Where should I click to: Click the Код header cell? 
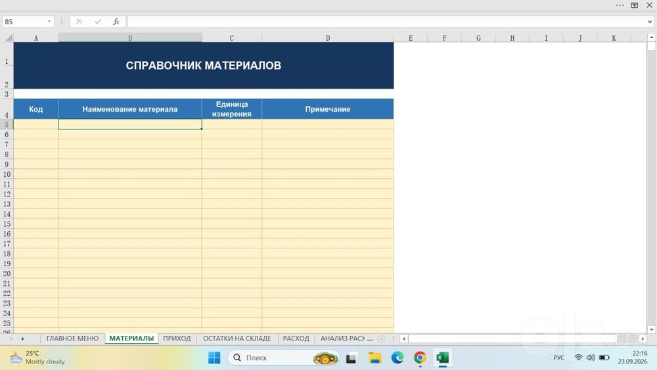pyautogui.click(x=36, y=109)
